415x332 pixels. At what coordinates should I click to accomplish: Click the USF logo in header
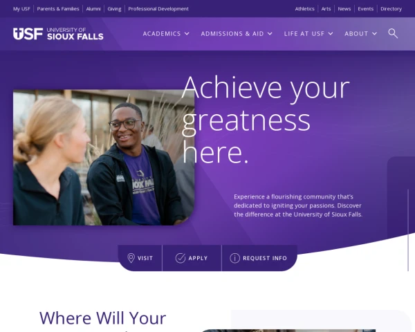coord(58,34)
